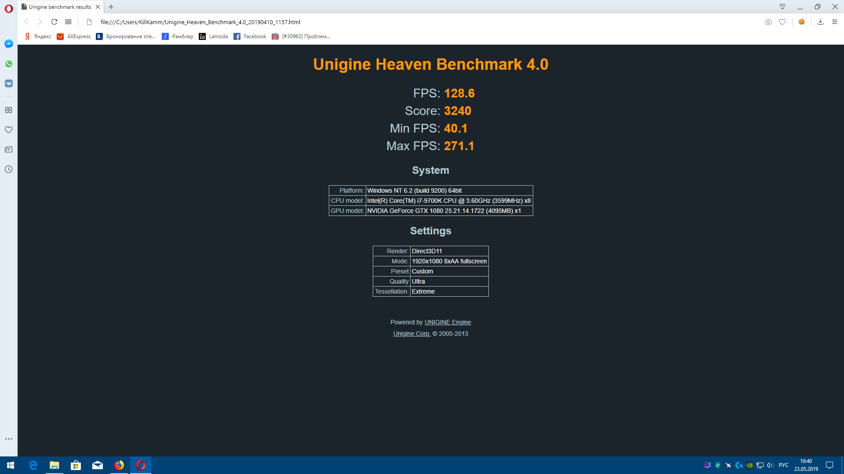Switch to Unigine benchmark results tab
Screen dimensions: 844x474
[60, 7]
